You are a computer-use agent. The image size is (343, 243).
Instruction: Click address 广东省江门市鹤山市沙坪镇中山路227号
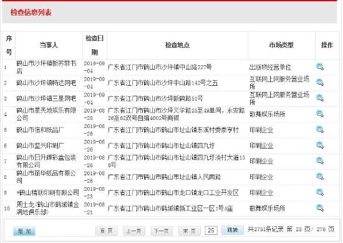(x=160, y=67)
